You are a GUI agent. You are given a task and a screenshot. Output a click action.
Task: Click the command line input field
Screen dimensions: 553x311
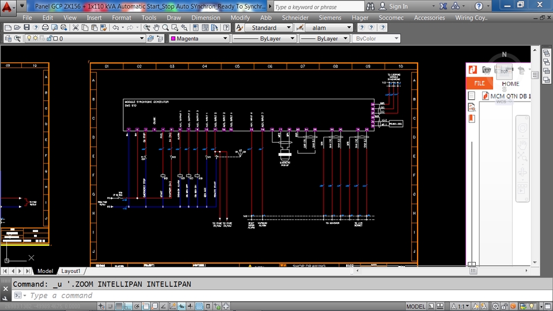point(282,295)
